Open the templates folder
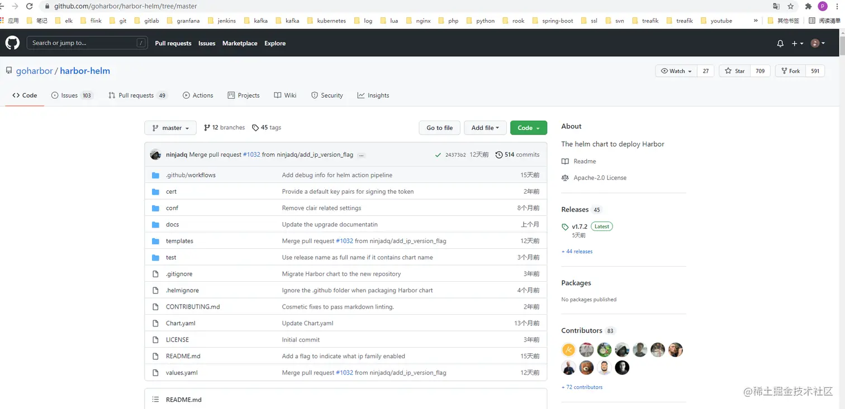The height and width of the screenshot is (409, 845). (179, 241)
